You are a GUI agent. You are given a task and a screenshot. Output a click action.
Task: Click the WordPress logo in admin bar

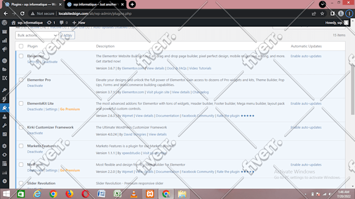tap(4, 22)
